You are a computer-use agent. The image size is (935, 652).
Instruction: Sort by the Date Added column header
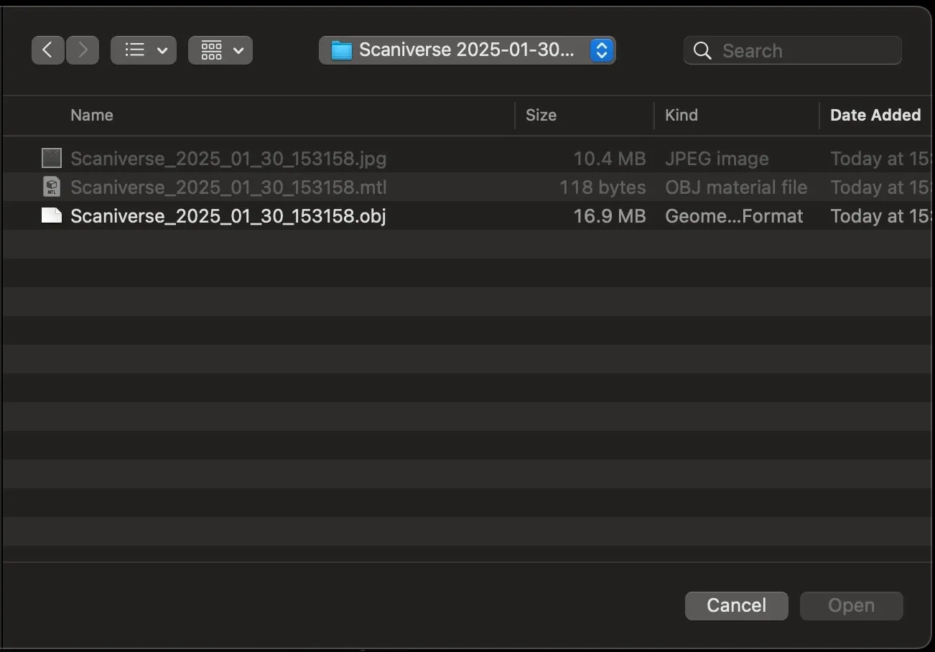[875, 115]
